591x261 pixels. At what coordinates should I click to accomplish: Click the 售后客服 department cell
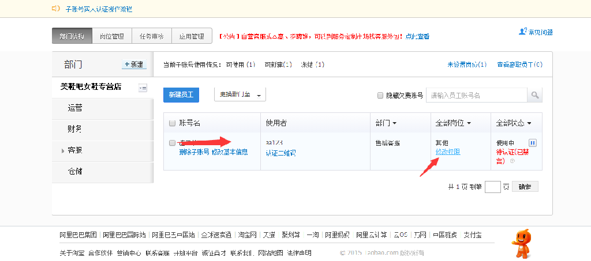point(388,143)
